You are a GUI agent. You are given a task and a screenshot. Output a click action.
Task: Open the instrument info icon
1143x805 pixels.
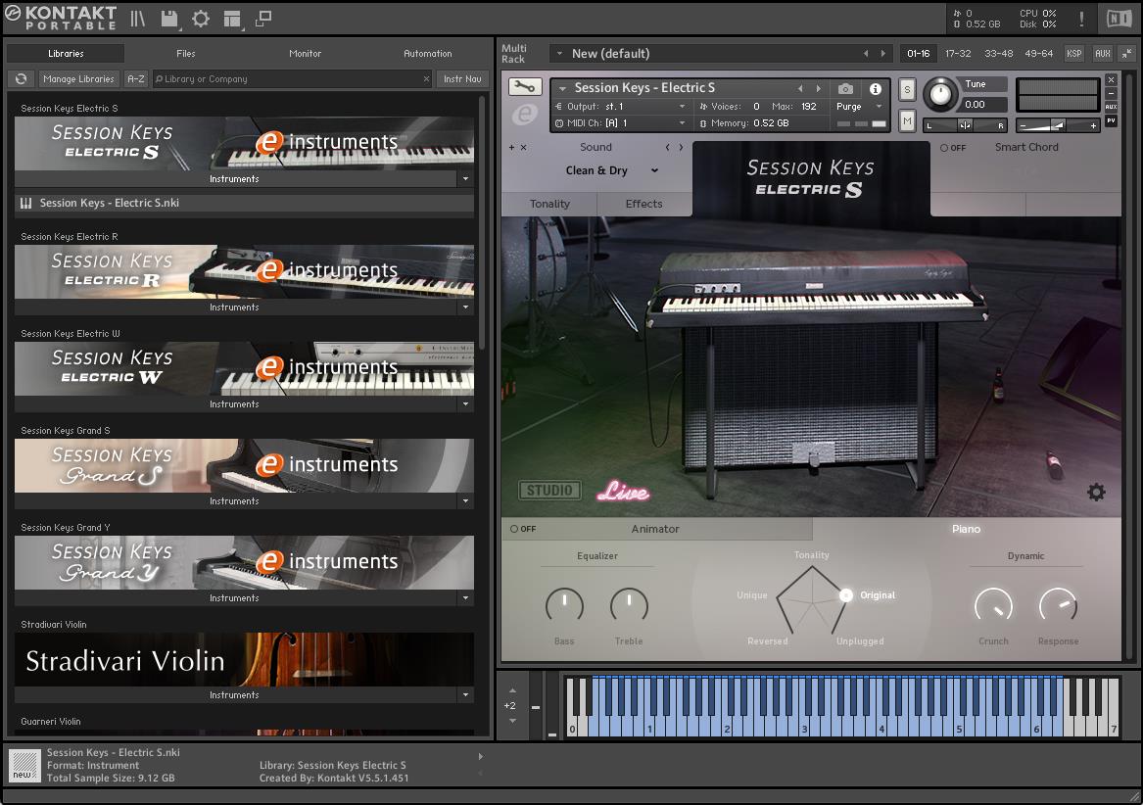click(876, 89)
